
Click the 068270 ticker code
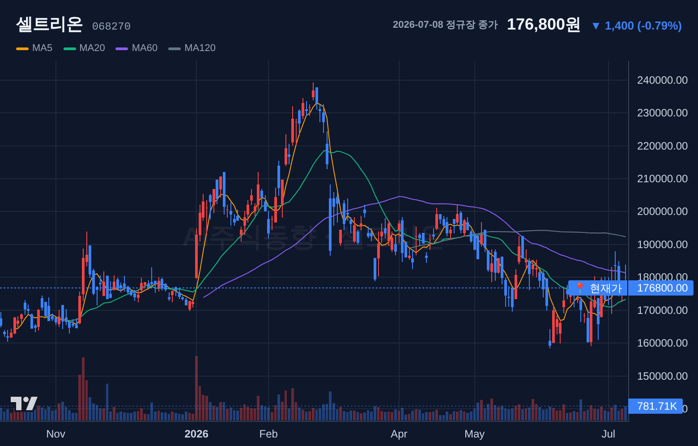pos(111,26)
